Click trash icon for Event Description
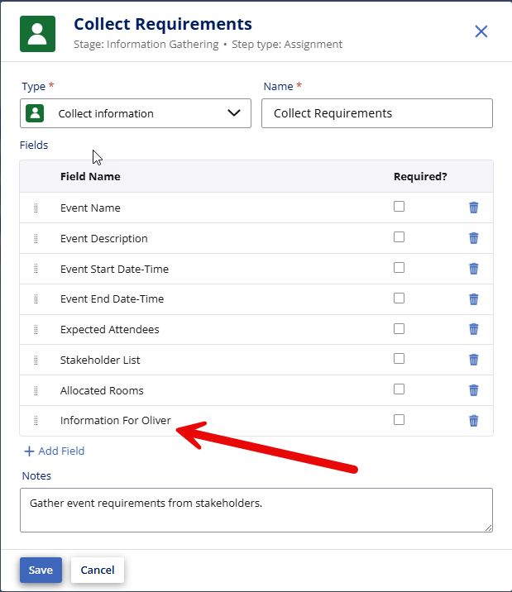Screen dimensions: 512x592 473,238
